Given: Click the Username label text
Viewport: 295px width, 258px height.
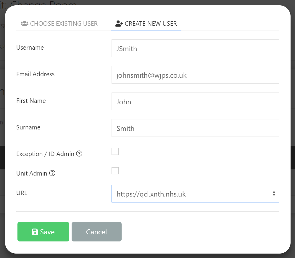Looking at the screenshot, I should tap(30, 48).
